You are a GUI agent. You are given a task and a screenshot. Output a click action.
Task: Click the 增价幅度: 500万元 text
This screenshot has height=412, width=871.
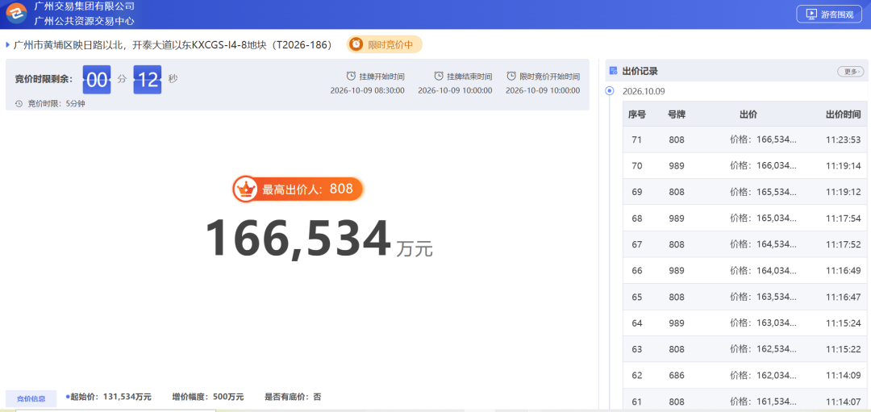click(x=208, y=397)
